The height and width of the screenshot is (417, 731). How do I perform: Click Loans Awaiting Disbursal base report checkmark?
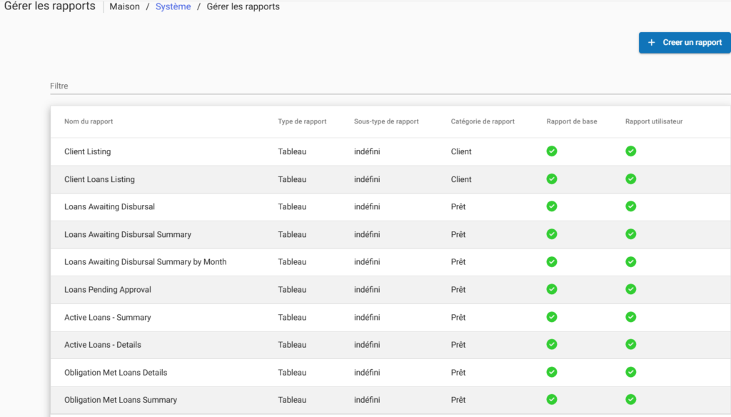coord(552,206)
